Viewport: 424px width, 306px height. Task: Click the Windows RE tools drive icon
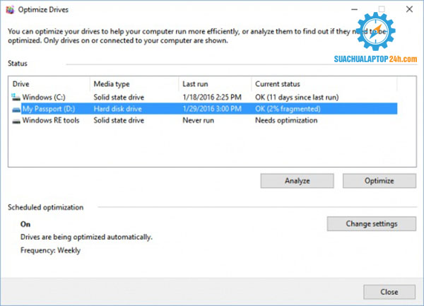pyautogui.click(x=16, y=121)
